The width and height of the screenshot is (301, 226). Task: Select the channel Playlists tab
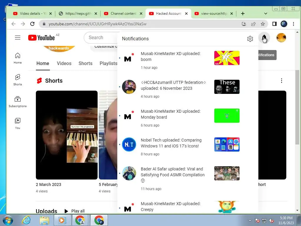pos(108,64)
